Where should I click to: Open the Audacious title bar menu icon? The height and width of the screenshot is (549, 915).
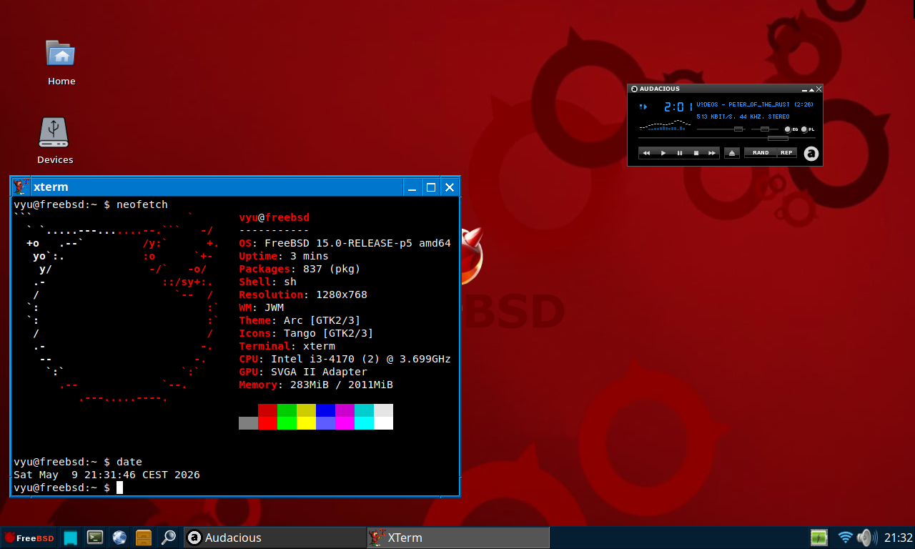pos(634,89)
